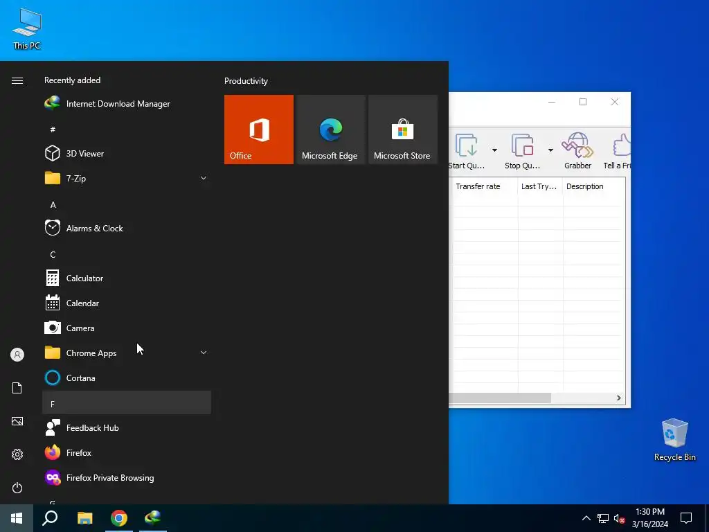
Task: Open Pictures from Start sidebar
Action: (17, 421)
